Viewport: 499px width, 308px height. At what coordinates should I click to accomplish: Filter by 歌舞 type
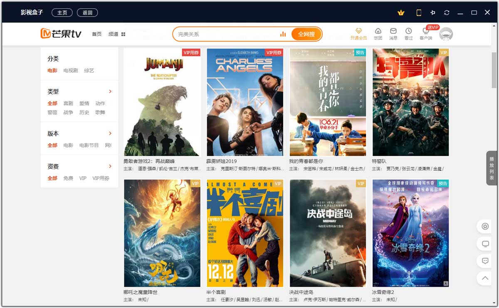point(100,112)
